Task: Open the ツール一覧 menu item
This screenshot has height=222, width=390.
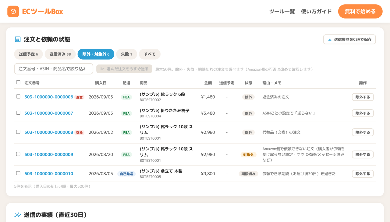Action: click(x=282, y=12)
